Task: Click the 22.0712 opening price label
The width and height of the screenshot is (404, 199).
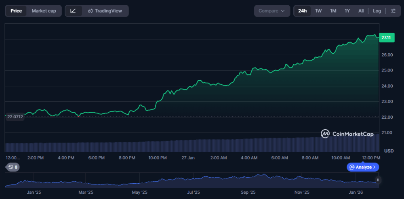Action: 15,117
